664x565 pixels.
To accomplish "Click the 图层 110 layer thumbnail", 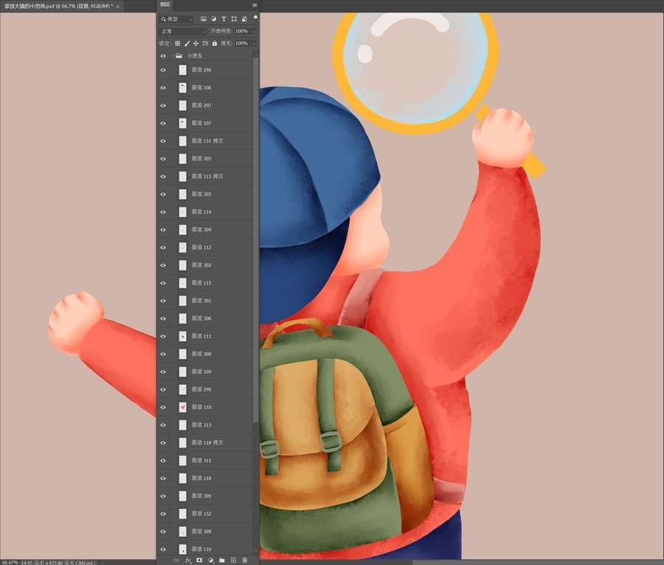I will [x=182, y=408].
